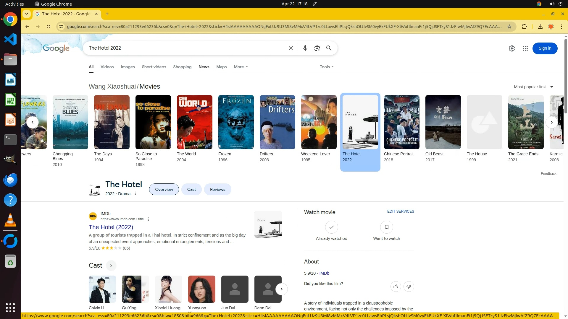Click thumbs up for this film
The width and height of the screenshot is (568, 319).
pyautogui.click(x=396, y=286)
